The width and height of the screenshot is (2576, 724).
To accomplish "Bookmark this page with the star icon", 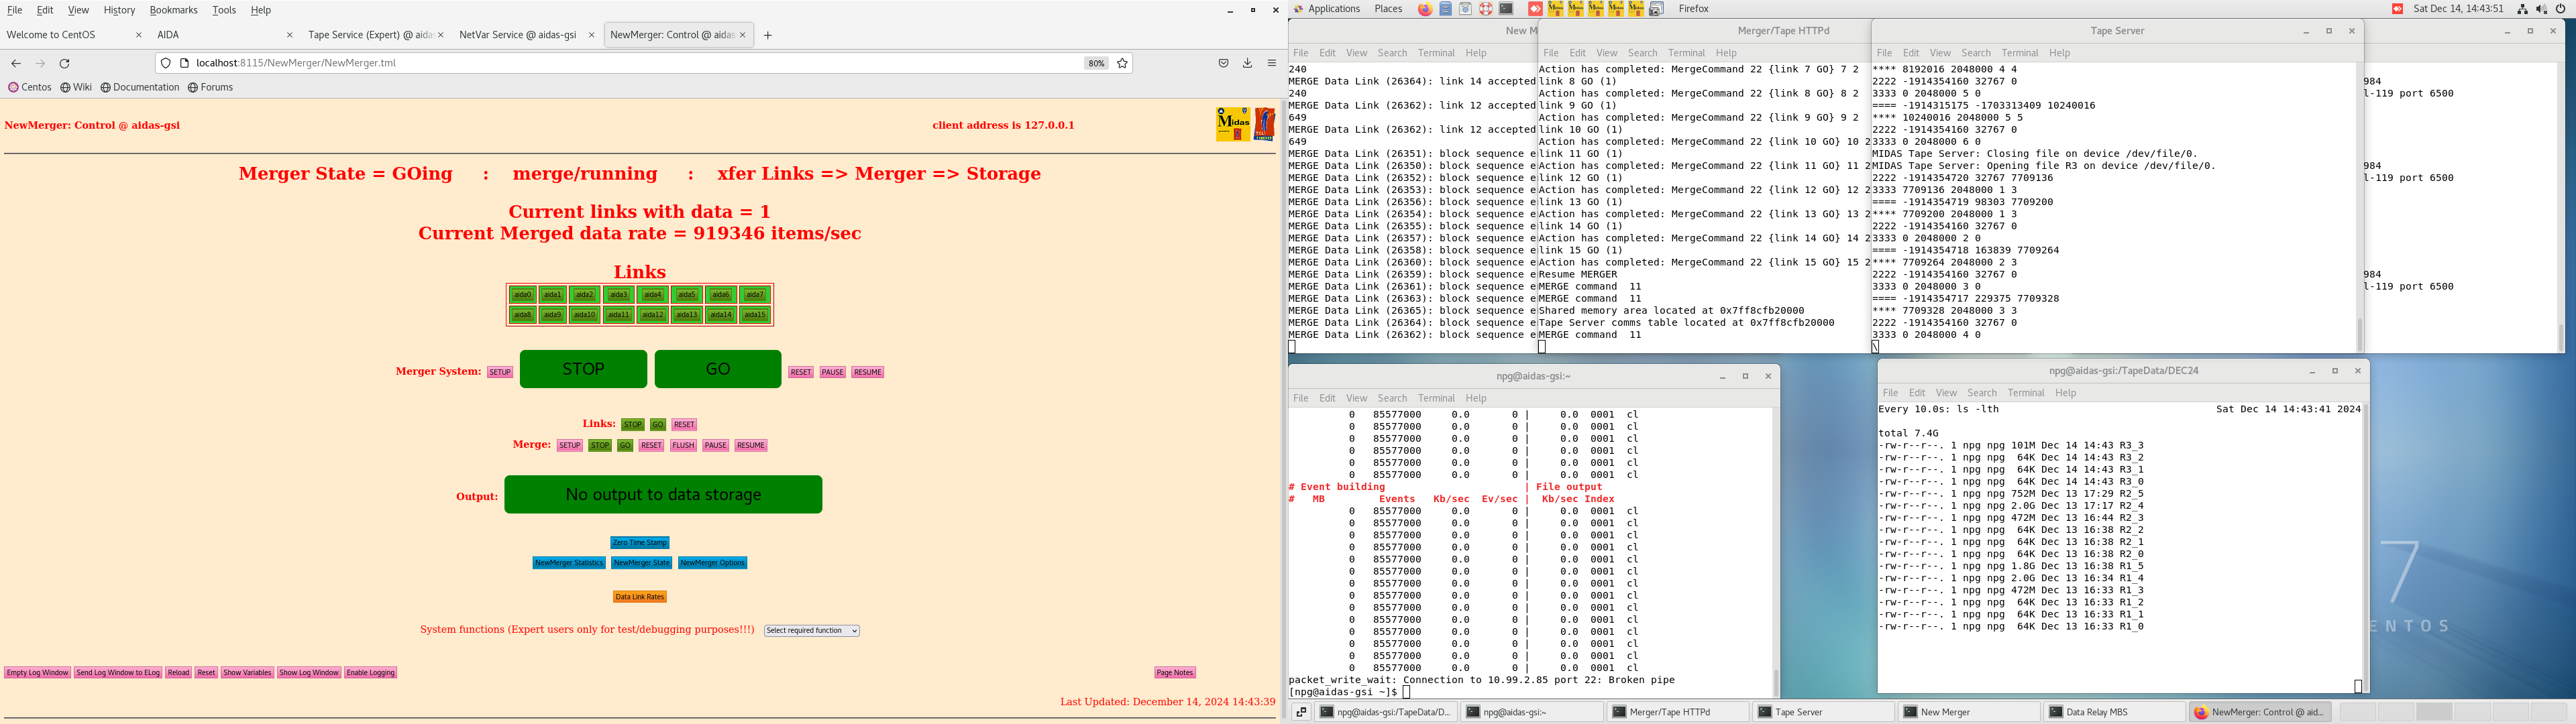I will pos(1122,63).
